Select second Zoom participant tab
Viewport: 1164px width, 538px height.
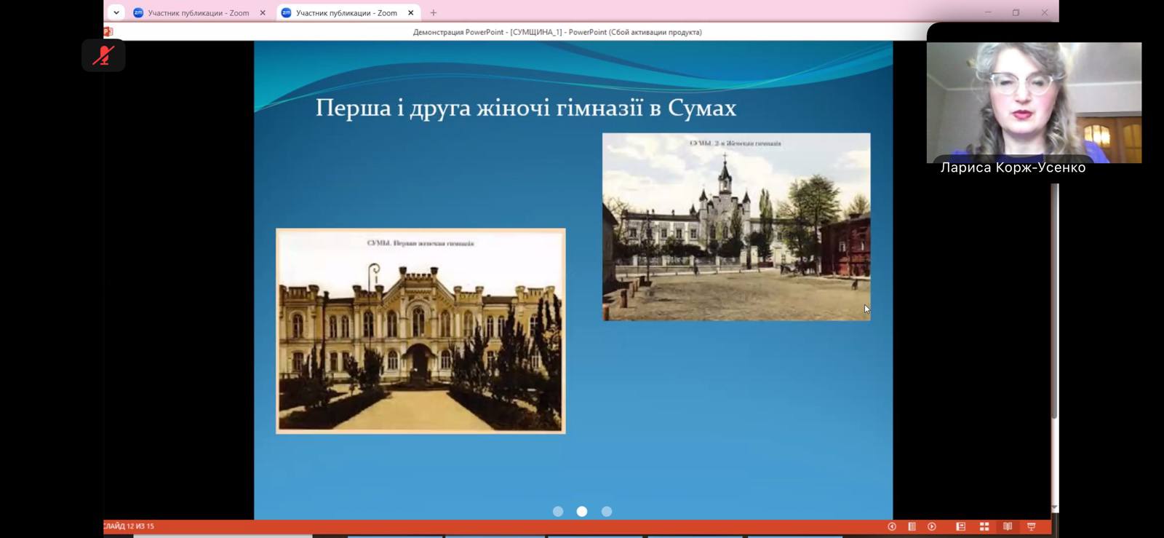click(346, 12)
